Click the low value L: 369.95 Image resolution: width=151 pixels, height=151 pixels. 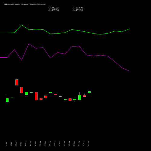click(x=78, y=10)
